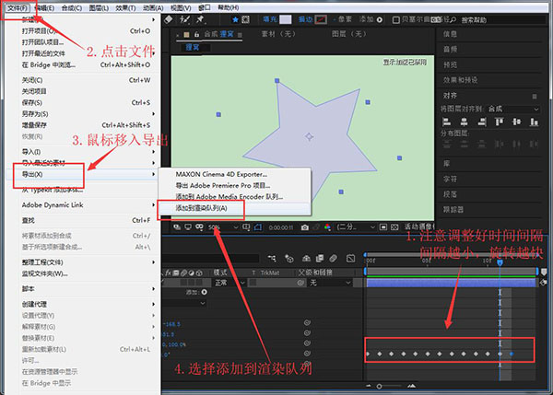This screenshot has width=553, height=395.
Task: Click align horizontal center icon in 对齐 panel
Action: pyautogui.click(x=465, y=122)
